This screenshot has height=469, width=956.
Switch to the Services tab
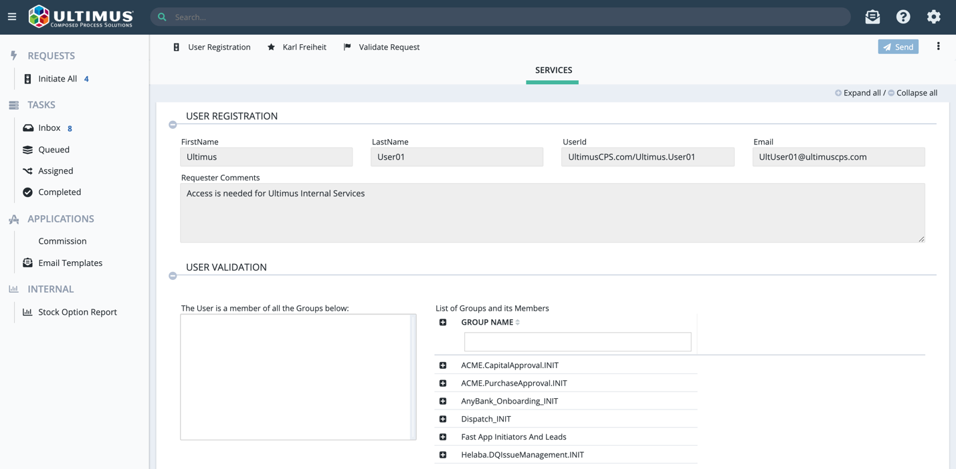click(x=553, y=70)
